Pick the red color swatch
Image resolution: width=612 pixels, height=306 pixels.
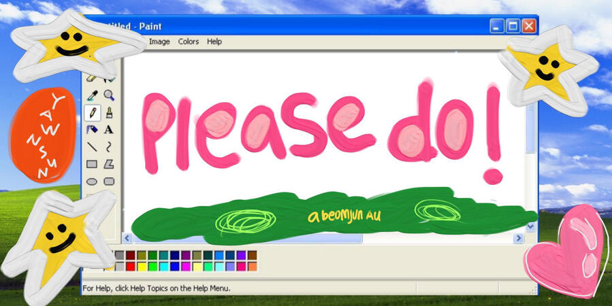pos(131,267)
